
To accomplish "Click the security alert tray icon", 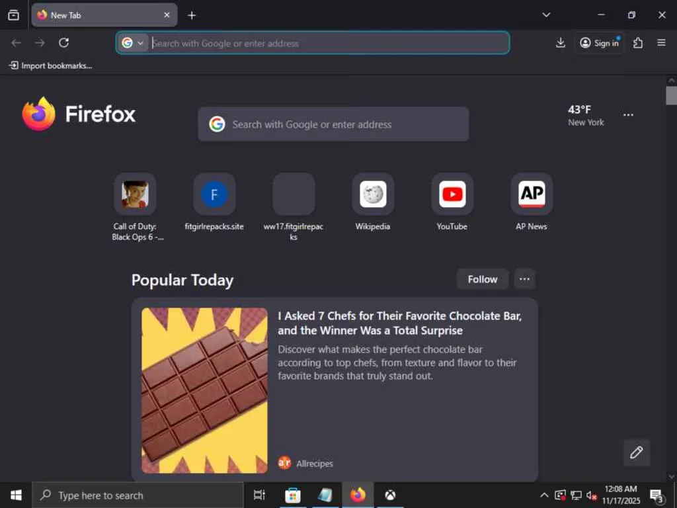I will point(560,495).
